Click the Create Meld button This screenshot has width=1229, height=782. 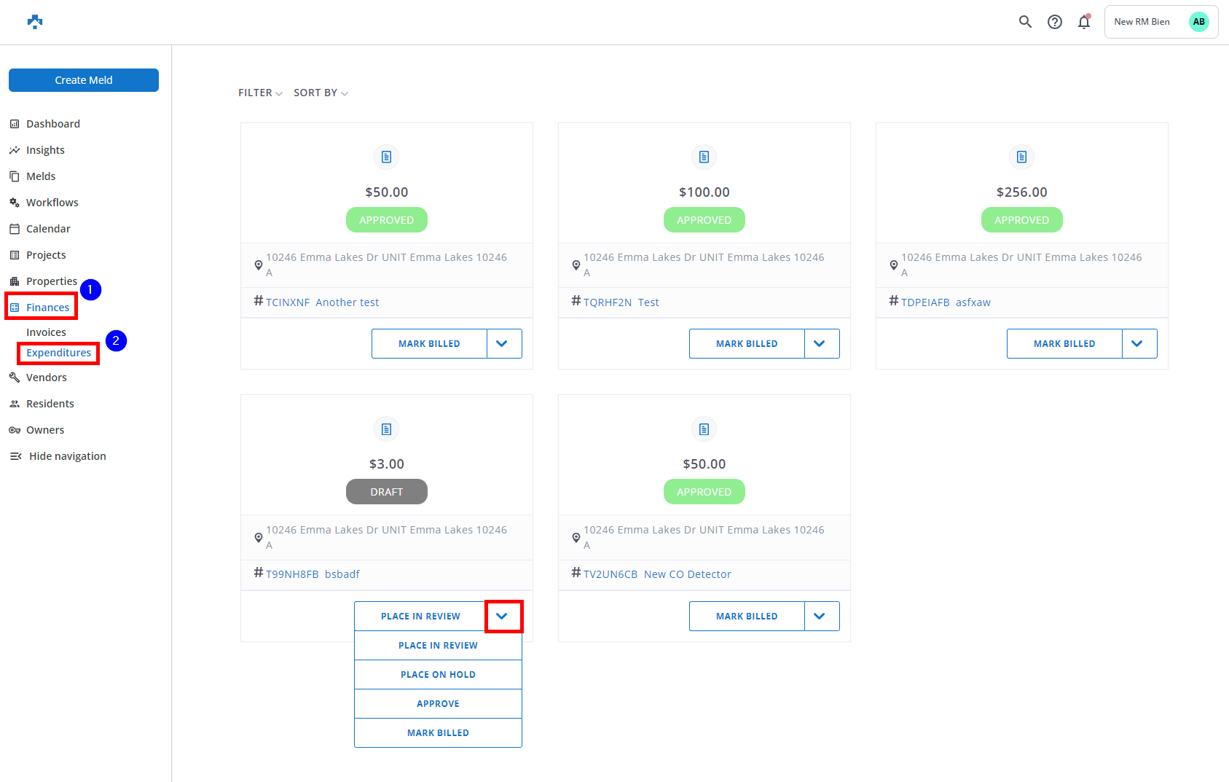coord(84,80)
